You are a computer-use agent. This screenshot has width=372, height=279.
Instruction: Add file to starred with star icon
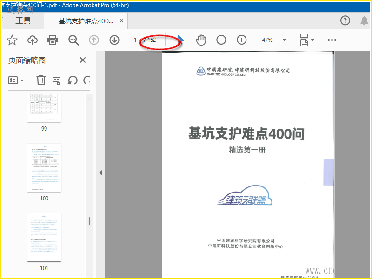pyautogui.click(x=12, y=40)
